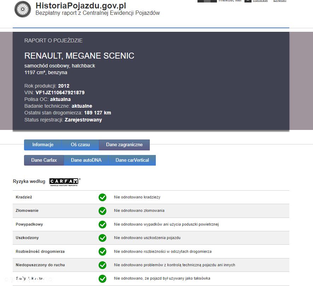
Task: Select the VIN VF1JZ110647921879
Action: click(x=60, y=93)
